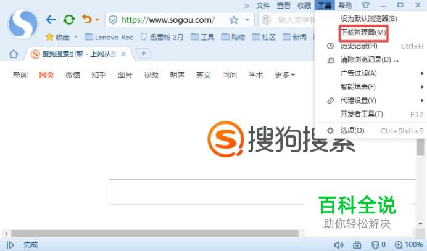This screenshot has width=427, height=251.
Task: Click the 知乎 search category link
Action: click(99, 75)
